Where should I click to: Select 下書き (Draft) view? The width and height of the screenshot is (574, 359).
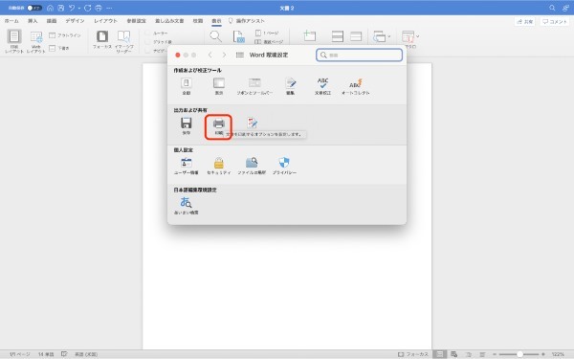(x=59, y=48)
